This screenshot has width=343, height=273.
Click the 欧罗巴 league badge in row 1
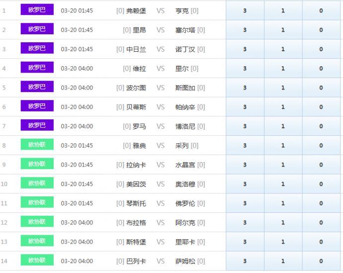[x=37, y=10]
